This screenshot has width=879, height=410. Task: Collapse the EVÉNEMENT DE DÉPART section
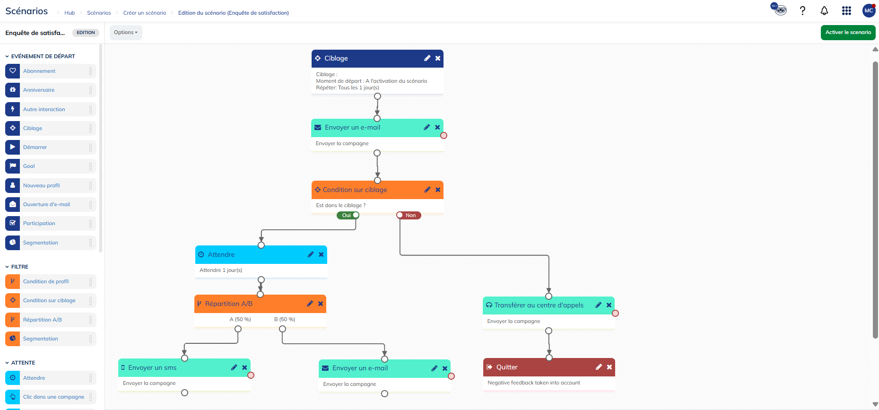tap(7, 56)
